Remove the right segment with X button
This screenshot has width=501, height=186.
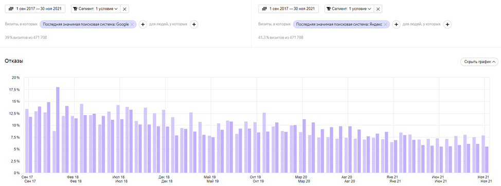[378, 9]
